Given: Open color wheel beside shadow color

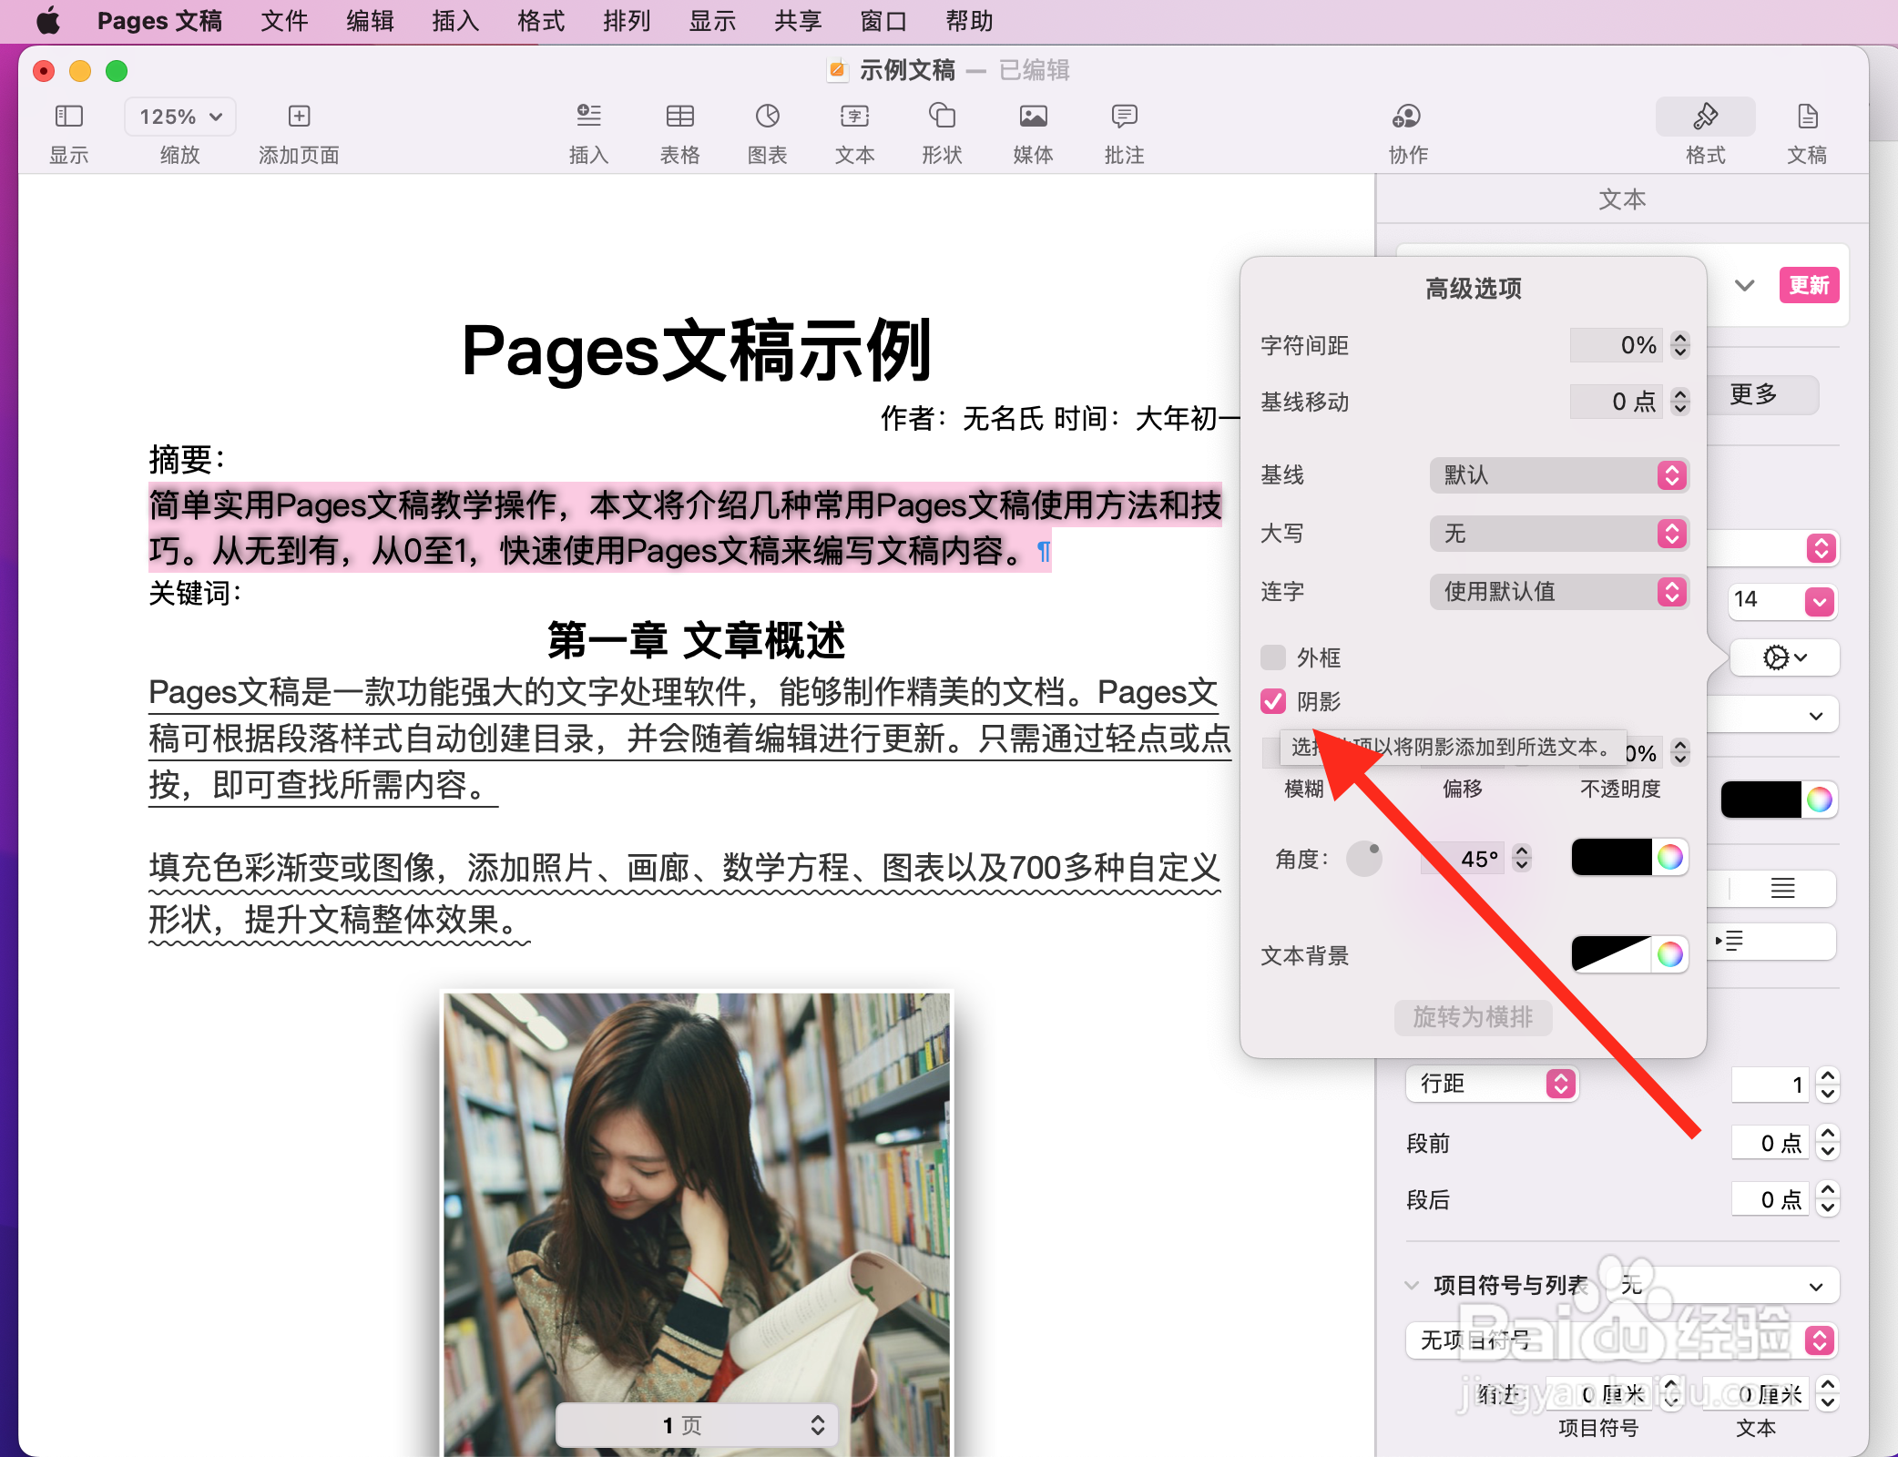Looking at the screenshot, I should (1669, 857).
